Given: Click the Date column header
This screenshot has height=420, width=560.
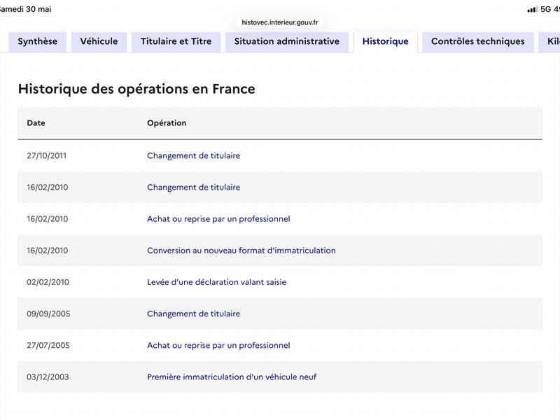Looking at the screenshot, I should [x=36, y=123].
